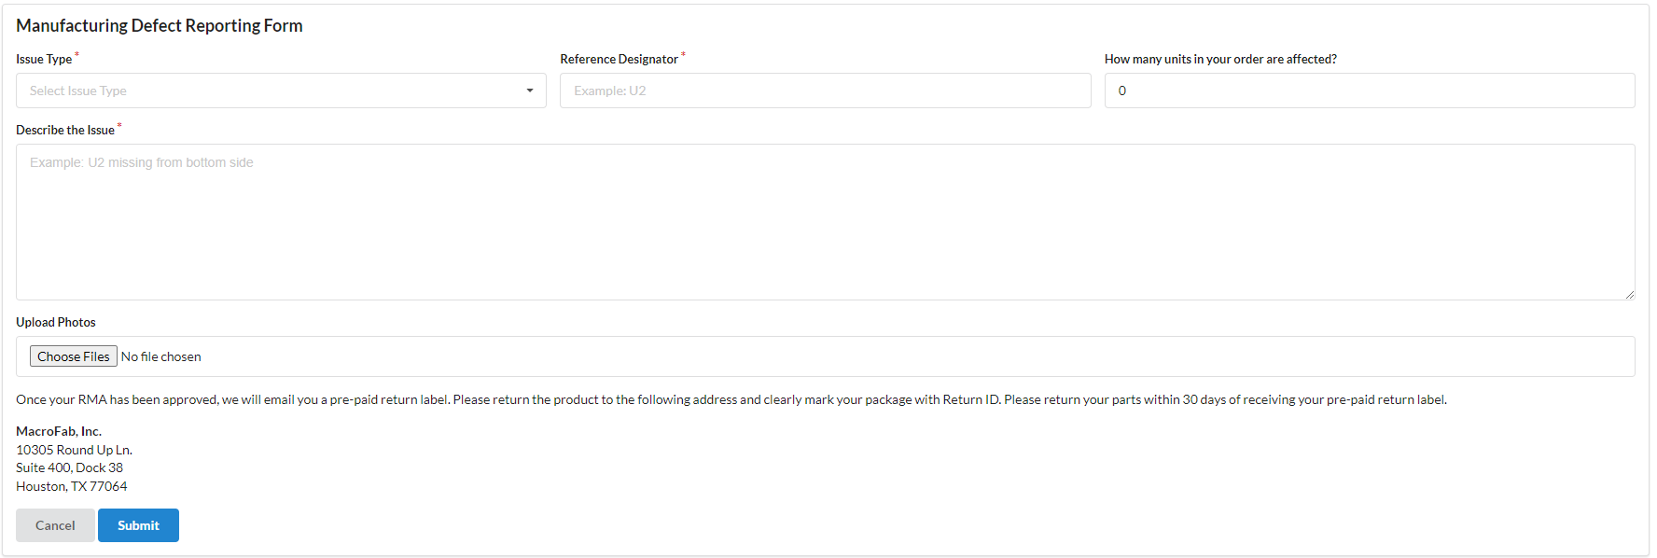The height and width of the screenshot is (558, 1657).
Task: Click the Describe the Issue label
Action: click(x=65, y=130)
